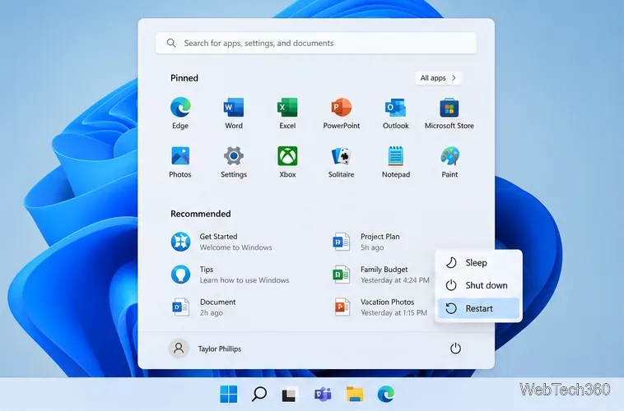Open the Family Budget spreadsheet

click(x=381, y=275)
